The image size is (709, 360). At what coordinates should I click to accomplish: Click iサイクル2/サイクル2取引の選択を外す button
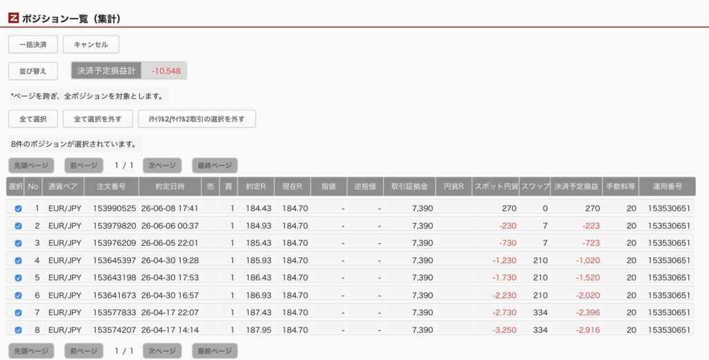click(197, 119)
